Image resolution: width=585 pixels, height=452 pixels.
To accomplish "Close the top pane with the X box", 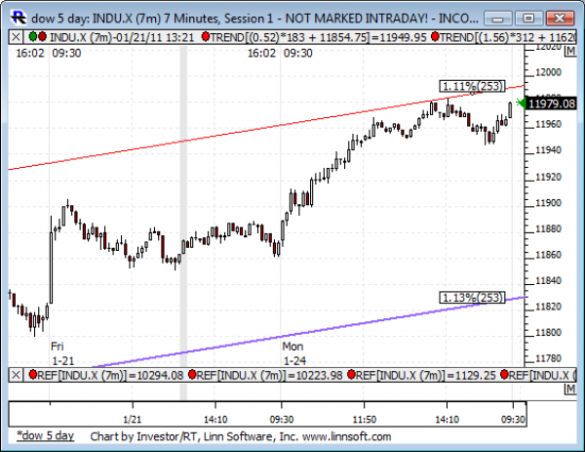I will click(16, 37).
